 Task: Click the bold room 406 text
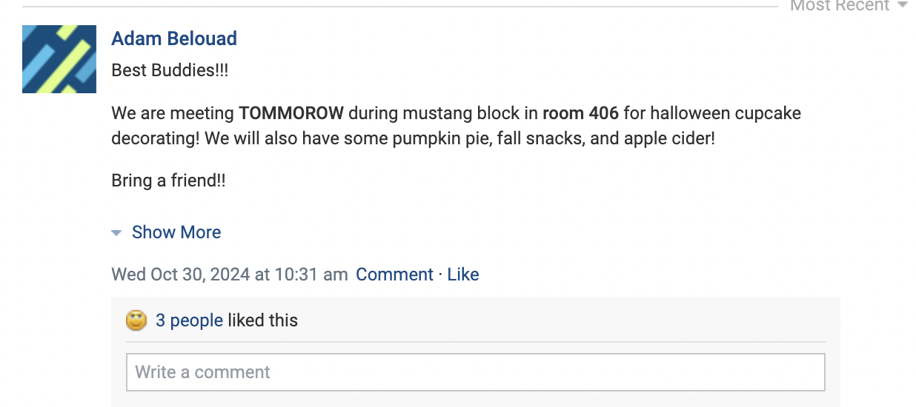coord(580,114)
